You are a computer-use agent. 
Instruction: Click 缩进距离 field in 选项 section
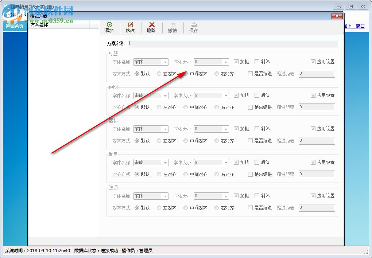(317, 208)
